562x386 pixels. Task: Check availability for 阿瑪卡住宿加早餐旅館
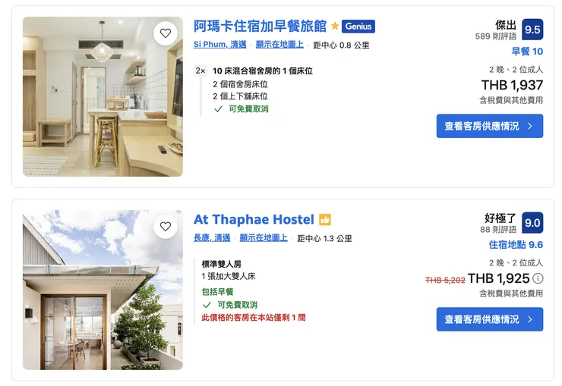pos(490,126)
